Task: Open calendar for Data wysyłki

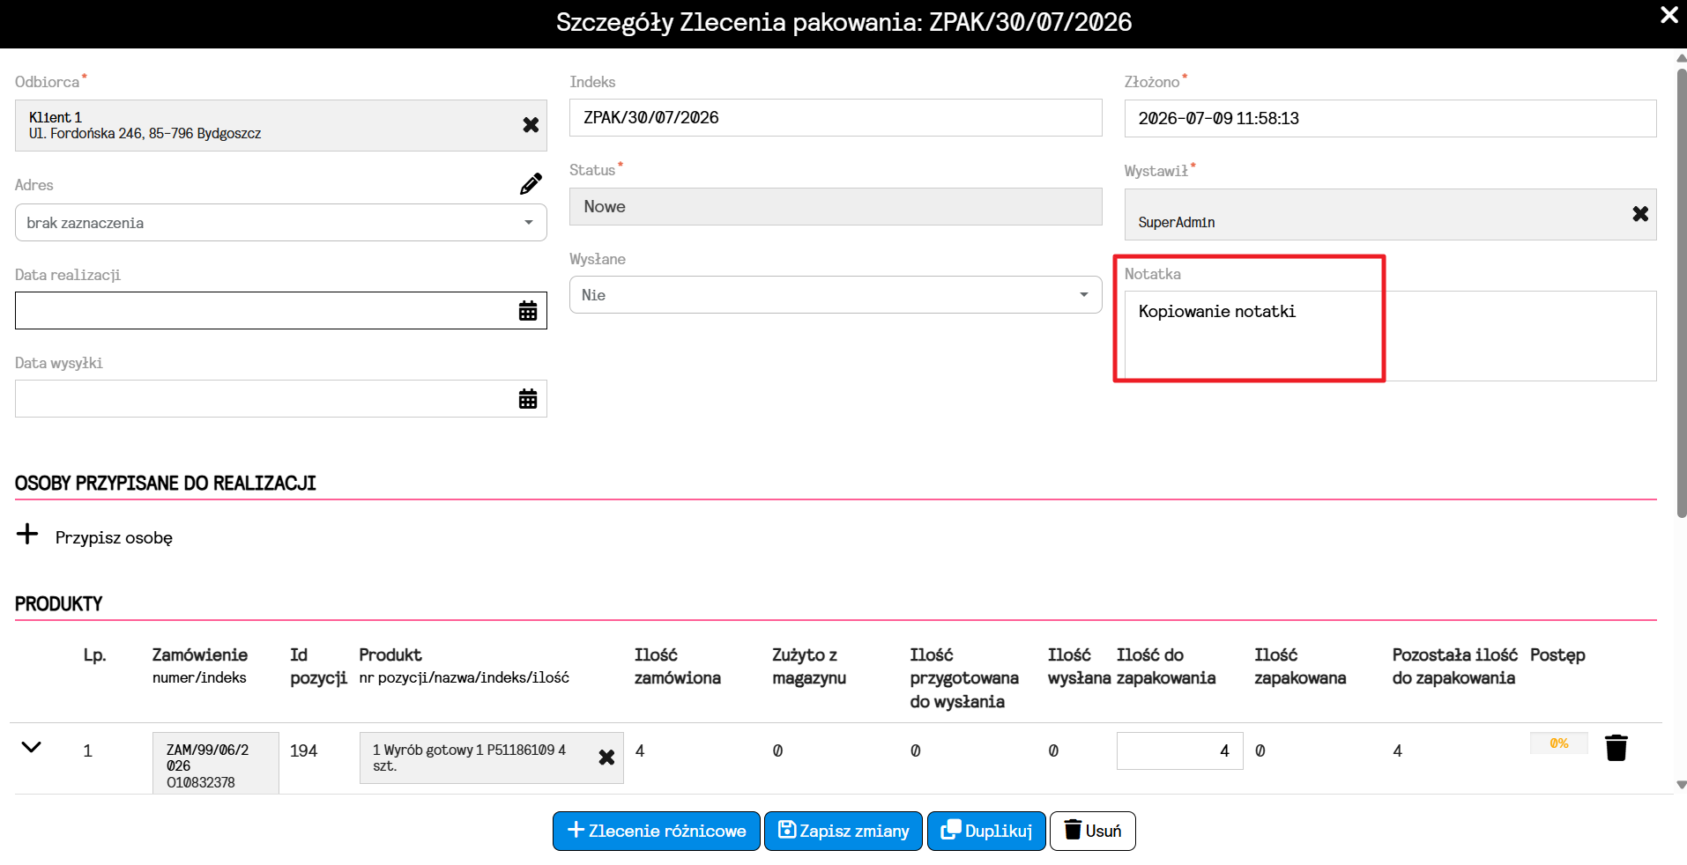Action: (528, 399)
